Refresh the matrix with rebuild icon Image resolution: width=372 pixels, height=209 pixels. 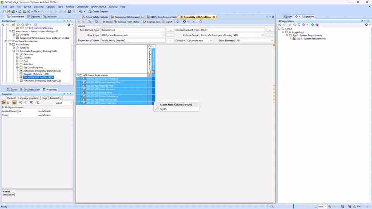[x=177, y=22]
